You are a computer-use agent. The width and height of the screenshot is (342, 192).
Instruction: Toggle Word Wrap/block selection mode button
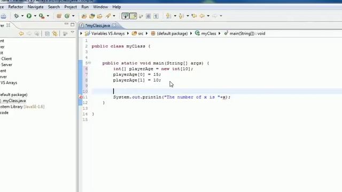point(148,16)
